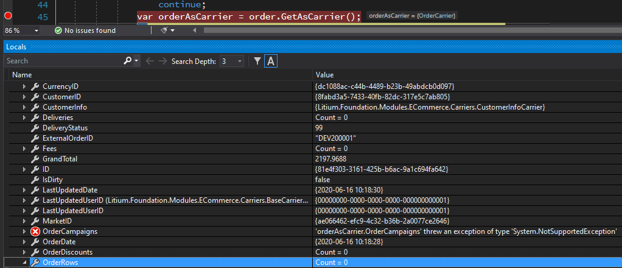This screenshot has height=268, width=622.
Task: Click the wrench icon beside OrderRows
Action: [x=35, y=263]
